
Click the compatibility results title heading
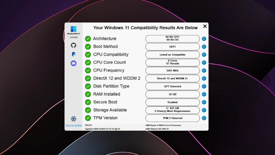point(145,28)
